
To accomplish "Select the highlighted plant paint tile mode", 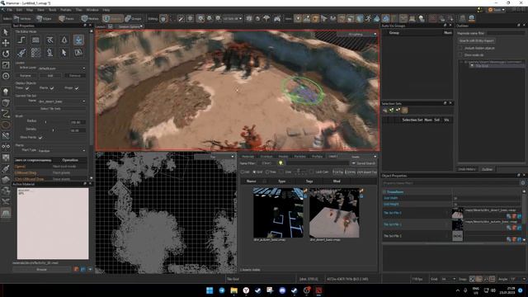I will click(78, 40).
